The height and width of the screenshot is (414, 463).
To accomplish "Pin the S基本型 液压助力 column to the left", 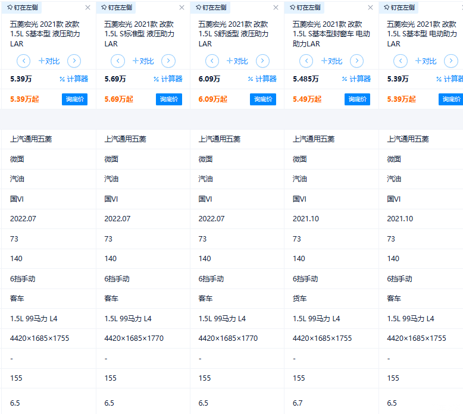I will pyautogui.click(x=23, y=8).
